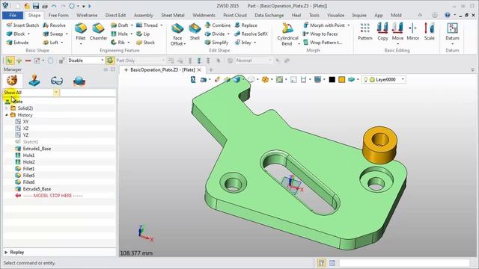
Task: Select Extrude5_Base in history
Action: tap(37, 189)
